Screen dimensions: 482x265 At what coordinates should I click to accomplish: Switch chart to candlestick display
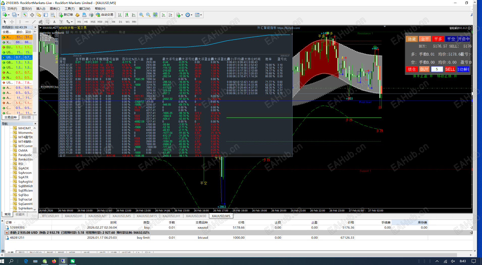click(x=127, y=15)
